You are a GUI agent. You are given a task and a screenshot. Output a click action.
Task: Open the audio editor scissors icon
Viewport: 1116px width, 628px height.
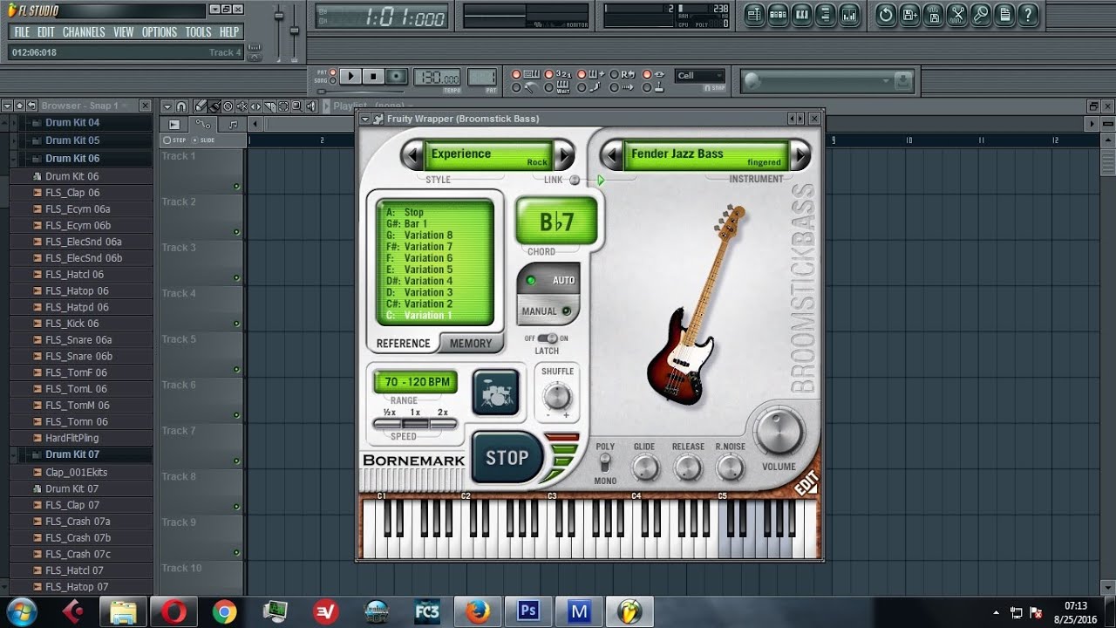[957, 14]
